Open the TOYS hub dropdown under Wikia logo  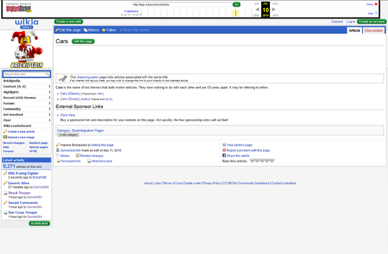pyautogui.click(x=27, y=27)
